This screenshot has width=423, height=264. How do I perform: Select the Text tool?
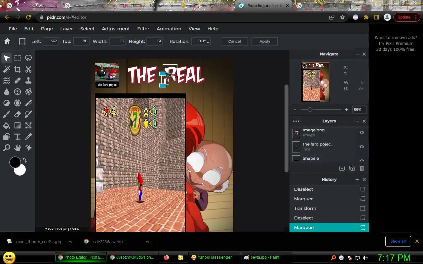[x=18, y=137]
